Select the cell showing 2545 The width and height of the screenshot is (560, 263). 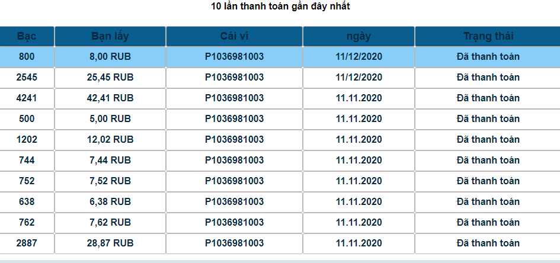tap(27, 78)
